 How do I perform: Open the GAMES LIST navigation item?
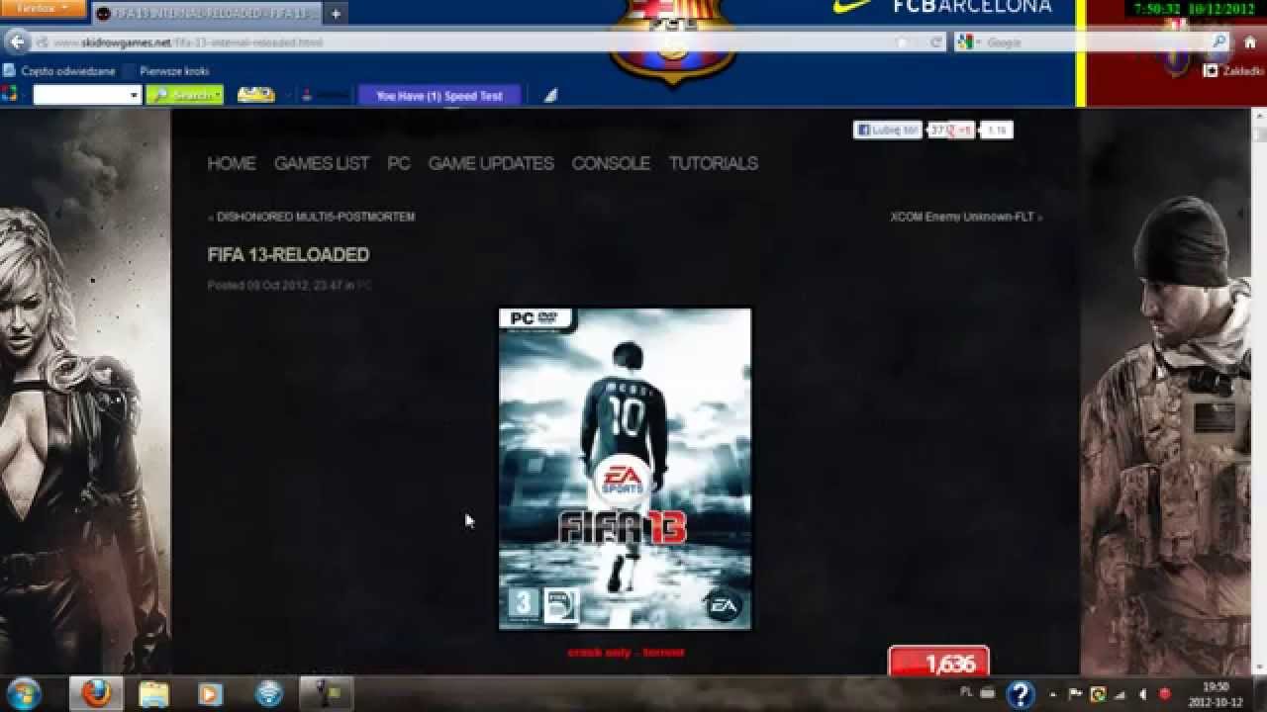point(322,163)
